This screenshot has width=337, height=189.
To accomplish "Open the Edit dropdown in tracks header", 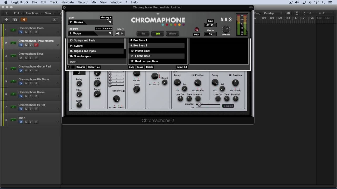I will tap(18, 13).
